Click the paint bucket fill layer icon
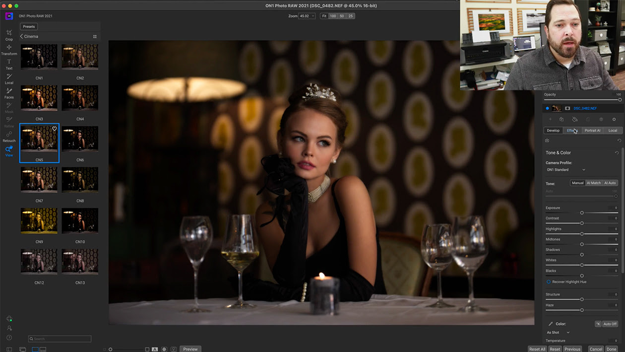 pos(574,119)
